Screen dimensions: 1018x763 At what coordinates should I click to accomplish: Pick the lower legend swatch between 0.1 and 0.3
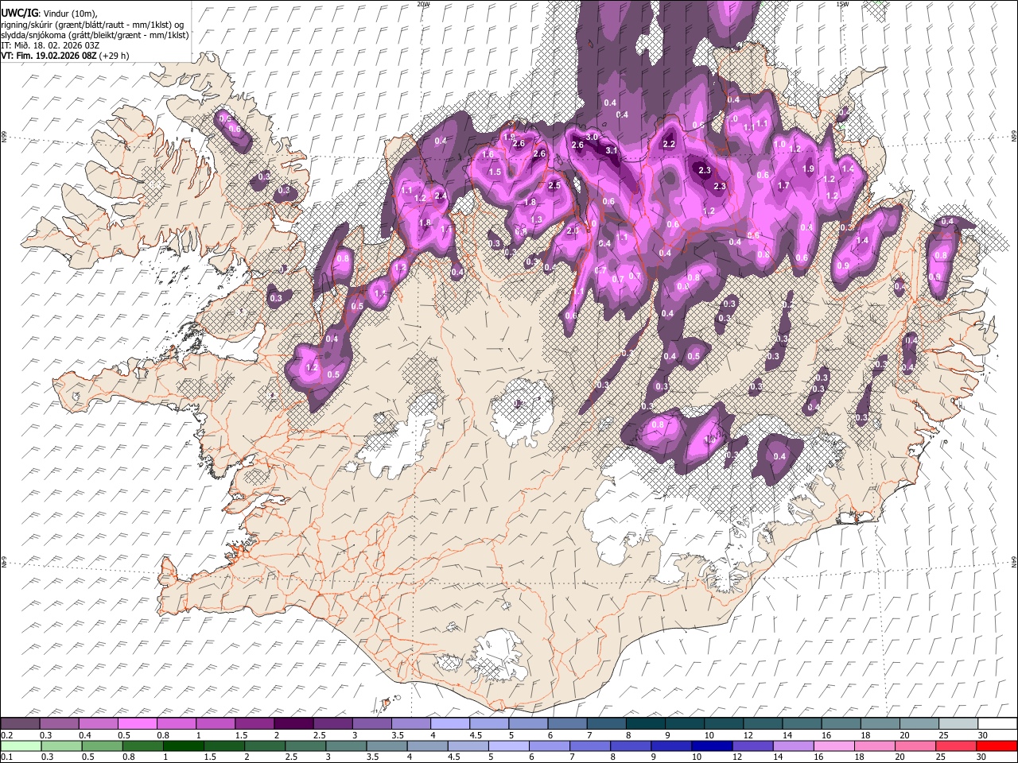20,746
